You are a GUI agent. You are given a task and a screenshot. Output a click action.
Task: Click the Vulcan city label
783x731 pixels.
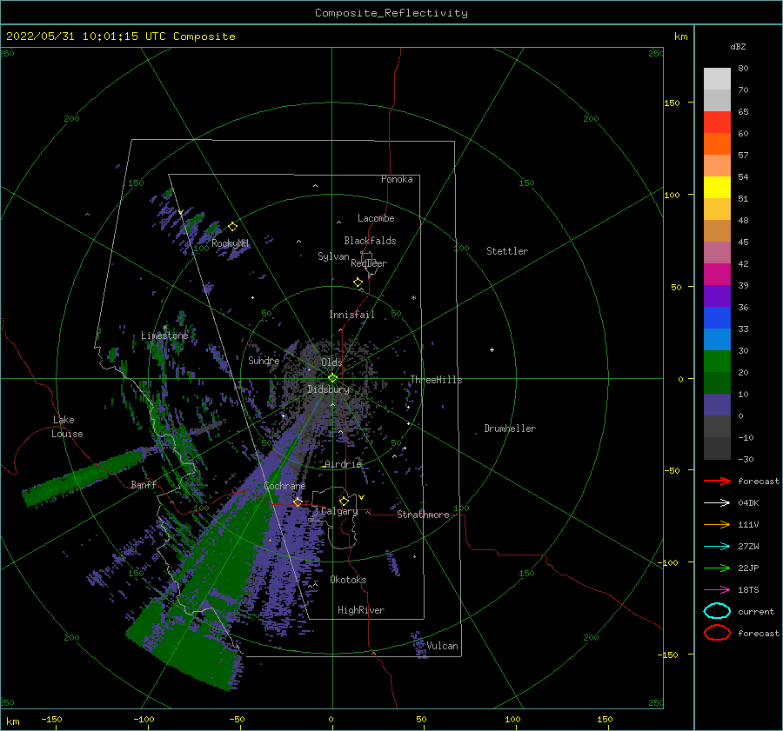tap(442, 646)
